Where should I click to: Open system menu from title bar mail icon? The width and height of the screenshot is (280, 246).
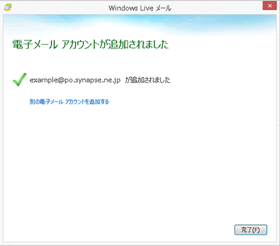coord(8,7)
